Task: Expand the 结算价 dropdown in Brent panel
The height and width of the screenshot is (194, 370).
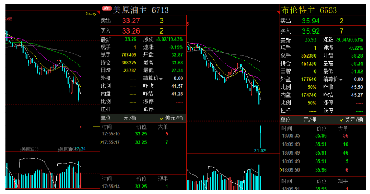Action: [x=341, y=80]
